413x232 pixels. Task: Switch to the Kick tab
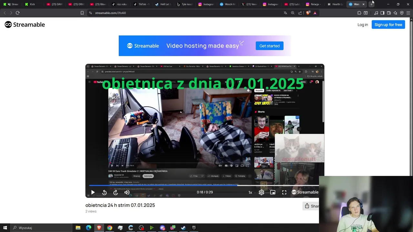(32, 4)
